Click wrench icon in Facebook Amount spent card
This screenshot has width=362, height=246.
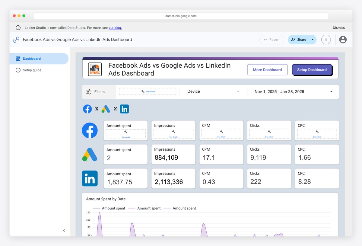click(126, 132)
